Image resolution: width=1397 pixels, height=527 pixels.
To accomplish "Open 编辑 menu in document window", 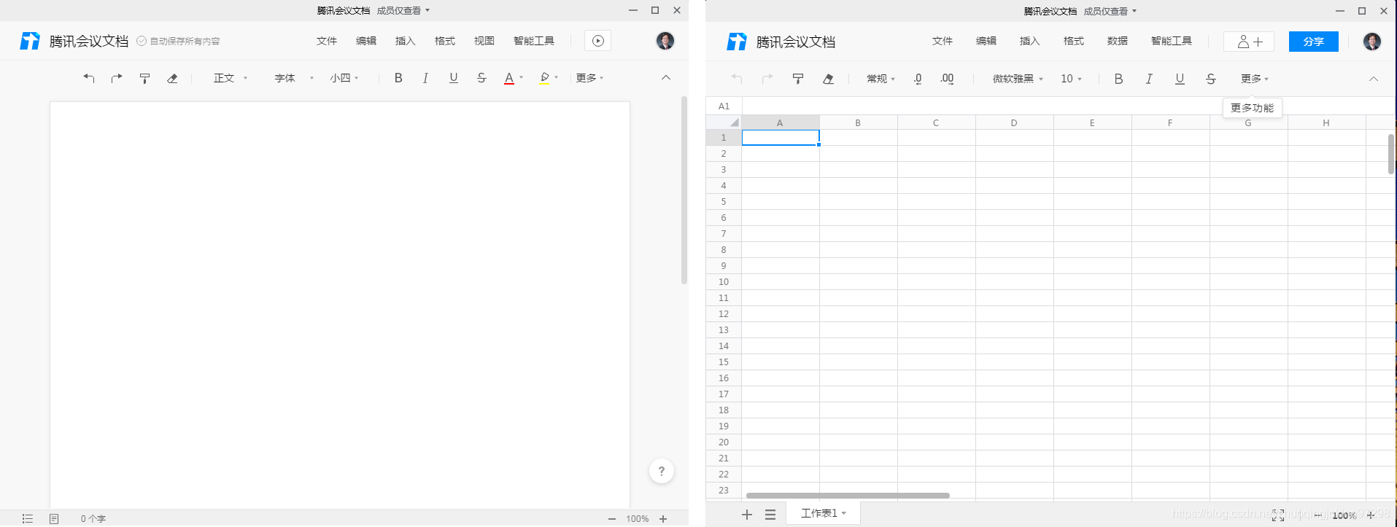I will 366,41.
